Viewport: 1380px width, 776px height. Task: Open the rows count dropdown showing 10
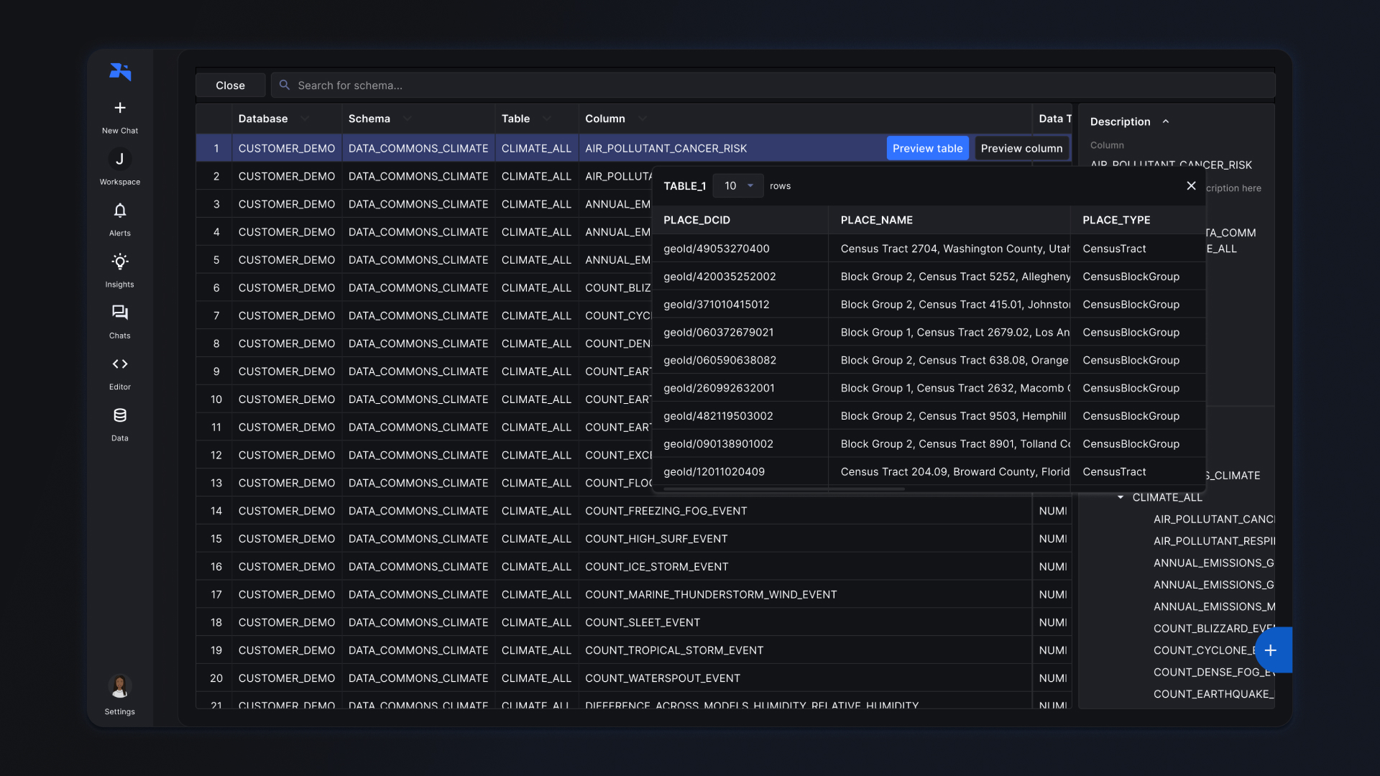tap(738, 186)
